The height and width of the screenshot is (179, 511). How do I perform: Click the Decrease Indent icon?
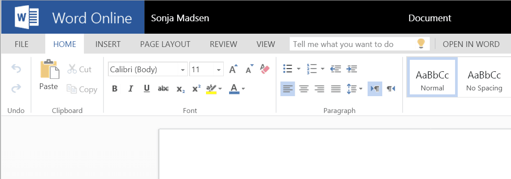click(335, 69)
